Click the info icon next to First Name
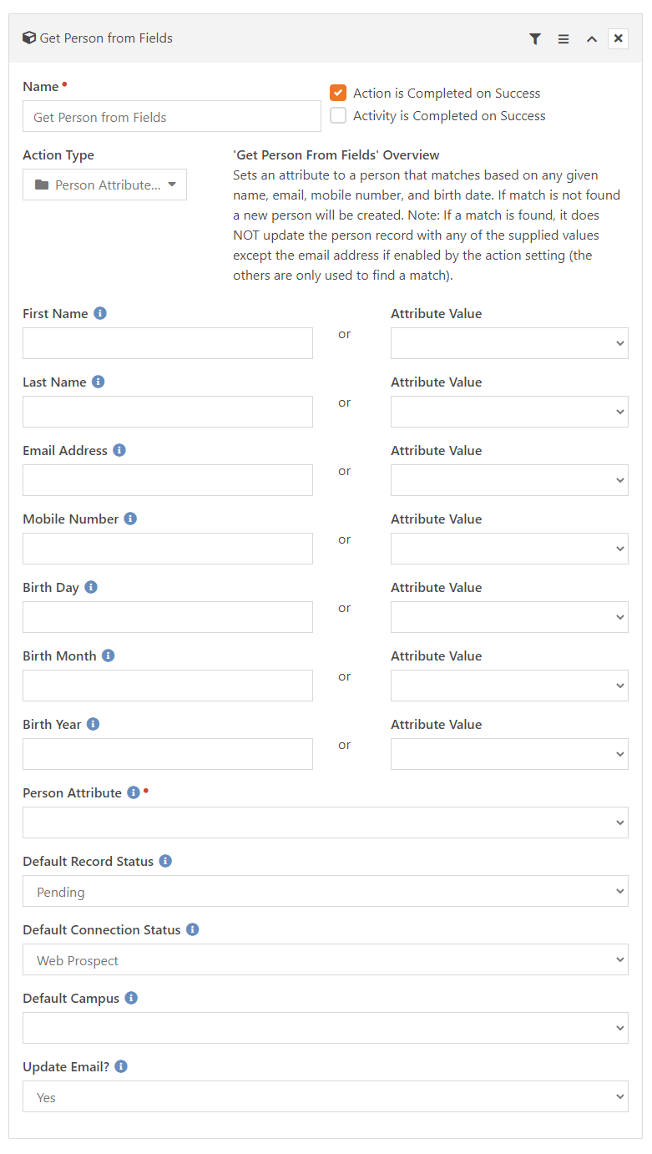 100,313
